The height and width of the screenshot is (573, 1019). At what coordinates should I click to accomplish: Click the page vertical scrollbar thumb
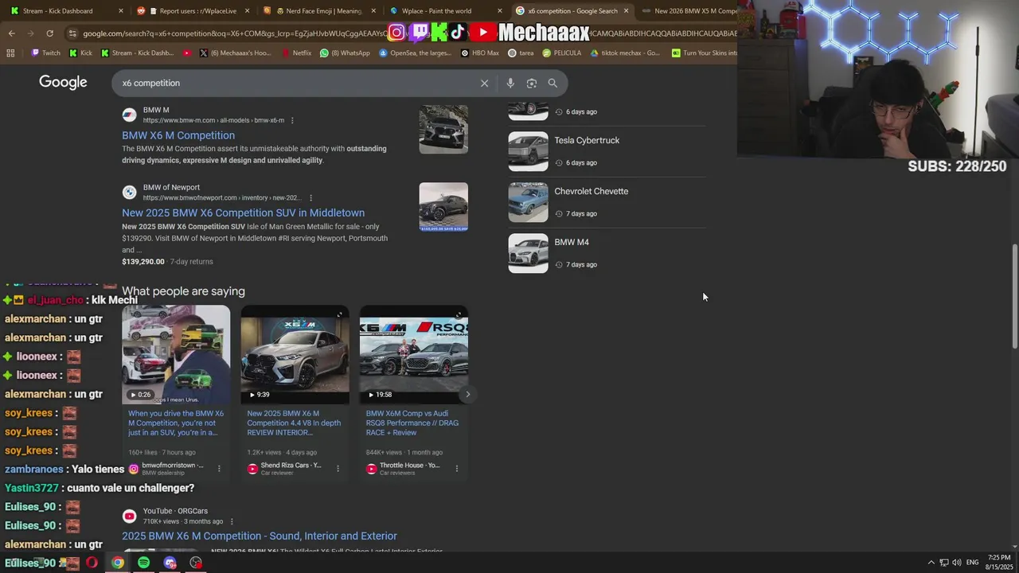[1014, 295]
